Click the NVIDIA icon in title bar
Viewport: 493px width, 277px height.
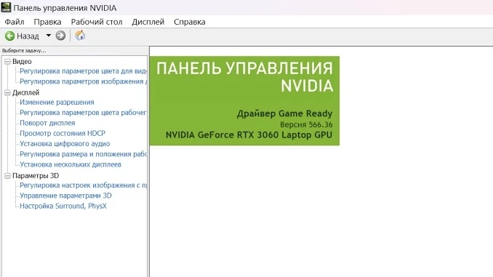[6, 7]
